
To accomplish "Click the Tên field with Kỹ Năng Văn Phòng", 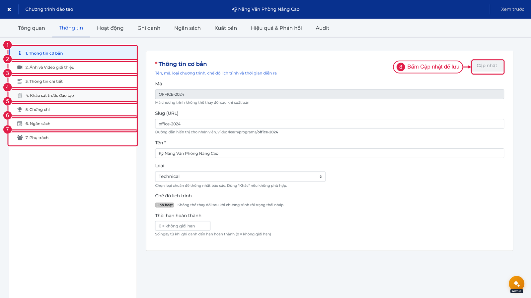I will pos(330,153).
